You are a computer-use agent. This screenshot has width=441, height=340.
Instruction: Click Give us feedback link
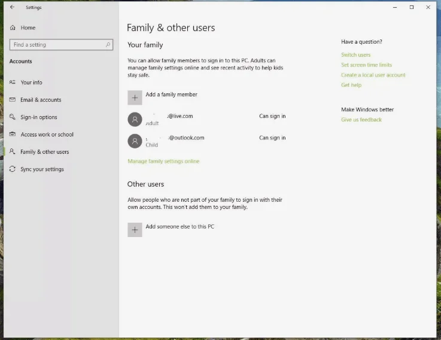click(361, 120)
